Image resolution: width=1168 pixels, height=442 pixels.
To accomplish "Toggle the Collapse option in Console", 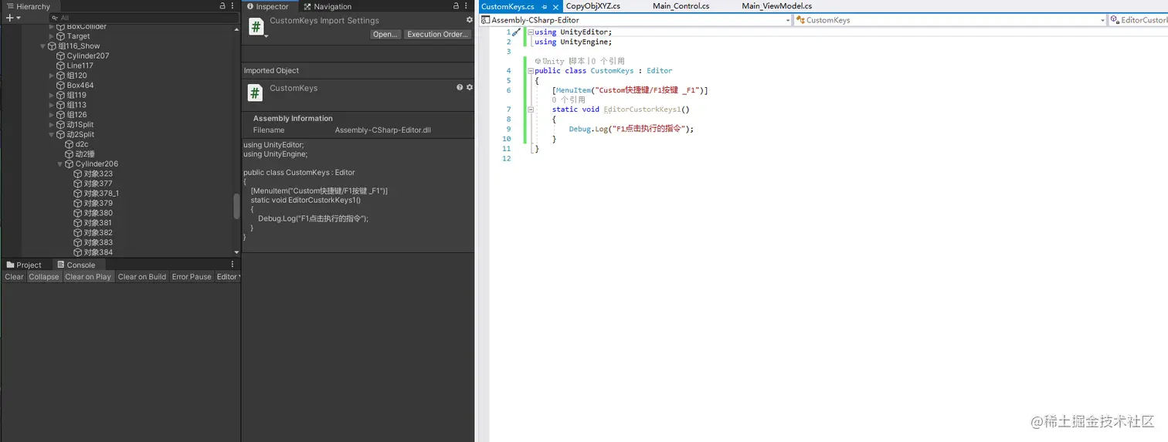I will coord(44,277).
